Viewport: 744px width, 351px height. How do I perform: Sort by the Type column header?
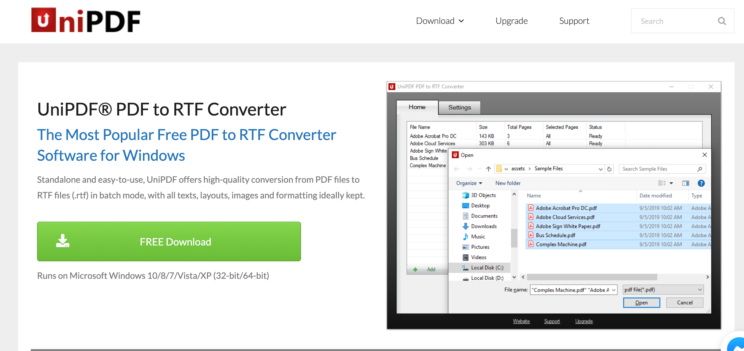pyautogui.click(x=697, y=196)
